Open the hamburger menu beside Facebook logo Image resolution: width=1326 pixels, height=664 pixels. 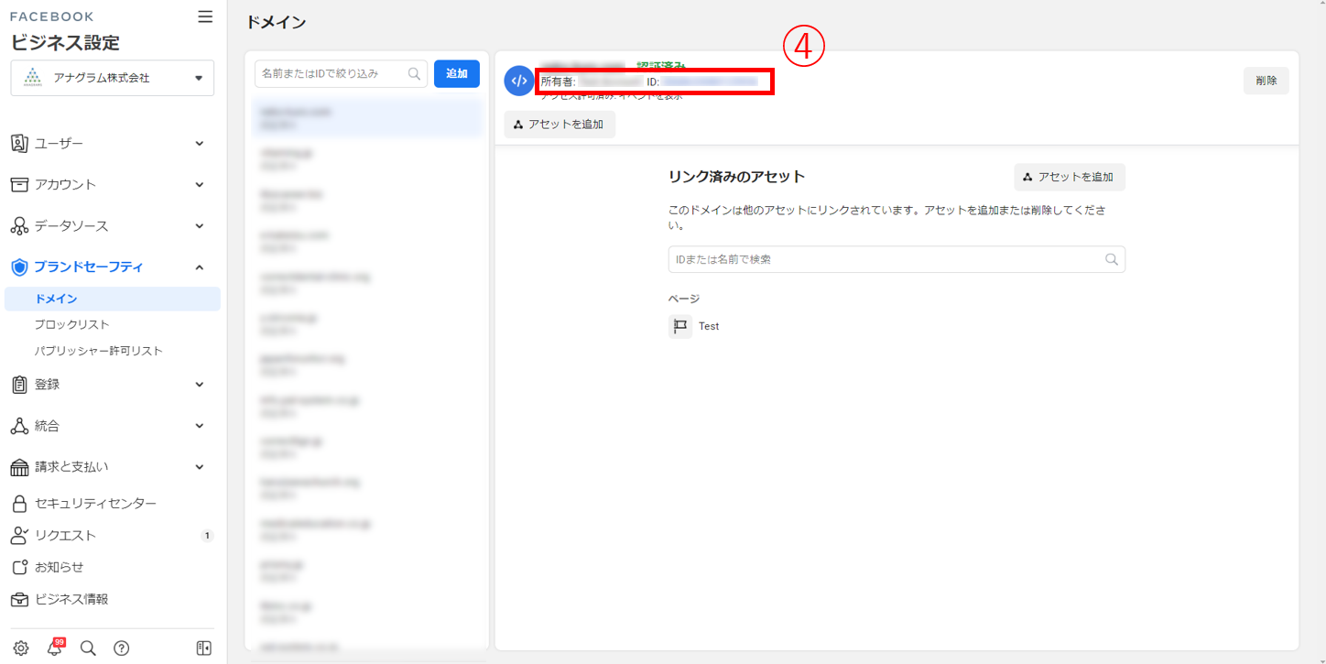pos(205,16)
